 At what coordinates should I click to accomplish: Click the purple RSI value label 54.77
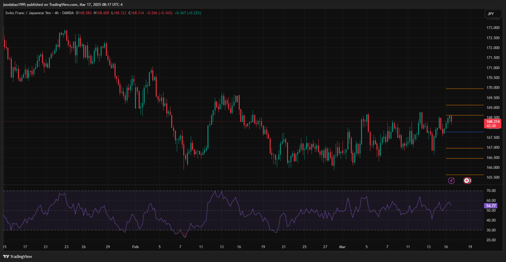491,205
